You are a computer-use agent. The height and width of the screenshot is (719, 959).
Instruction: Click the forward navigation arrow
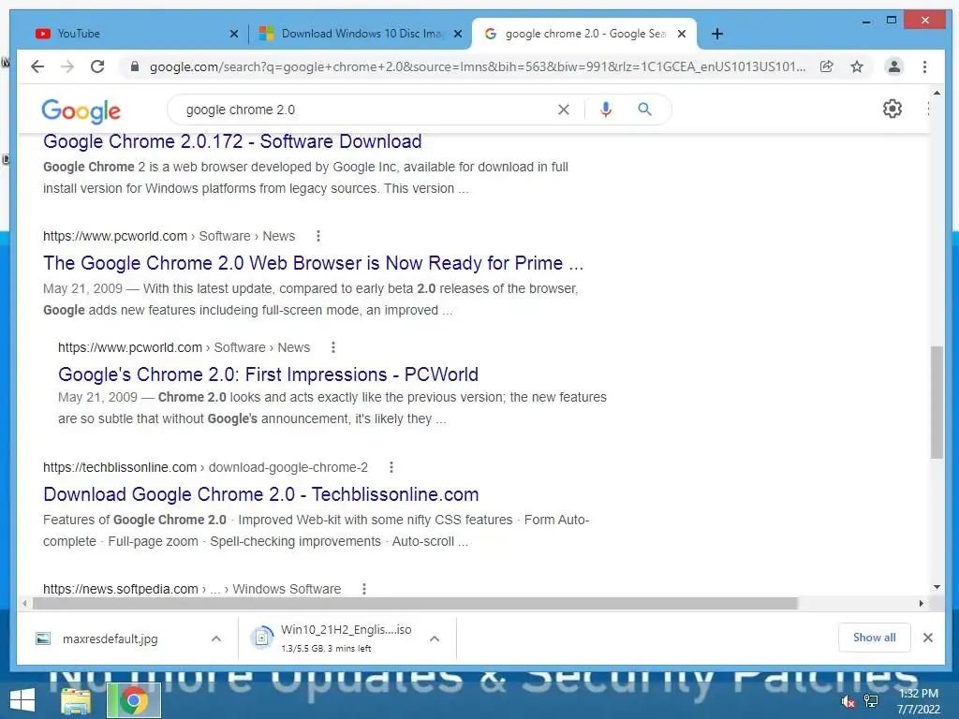[x=67, y=66]
